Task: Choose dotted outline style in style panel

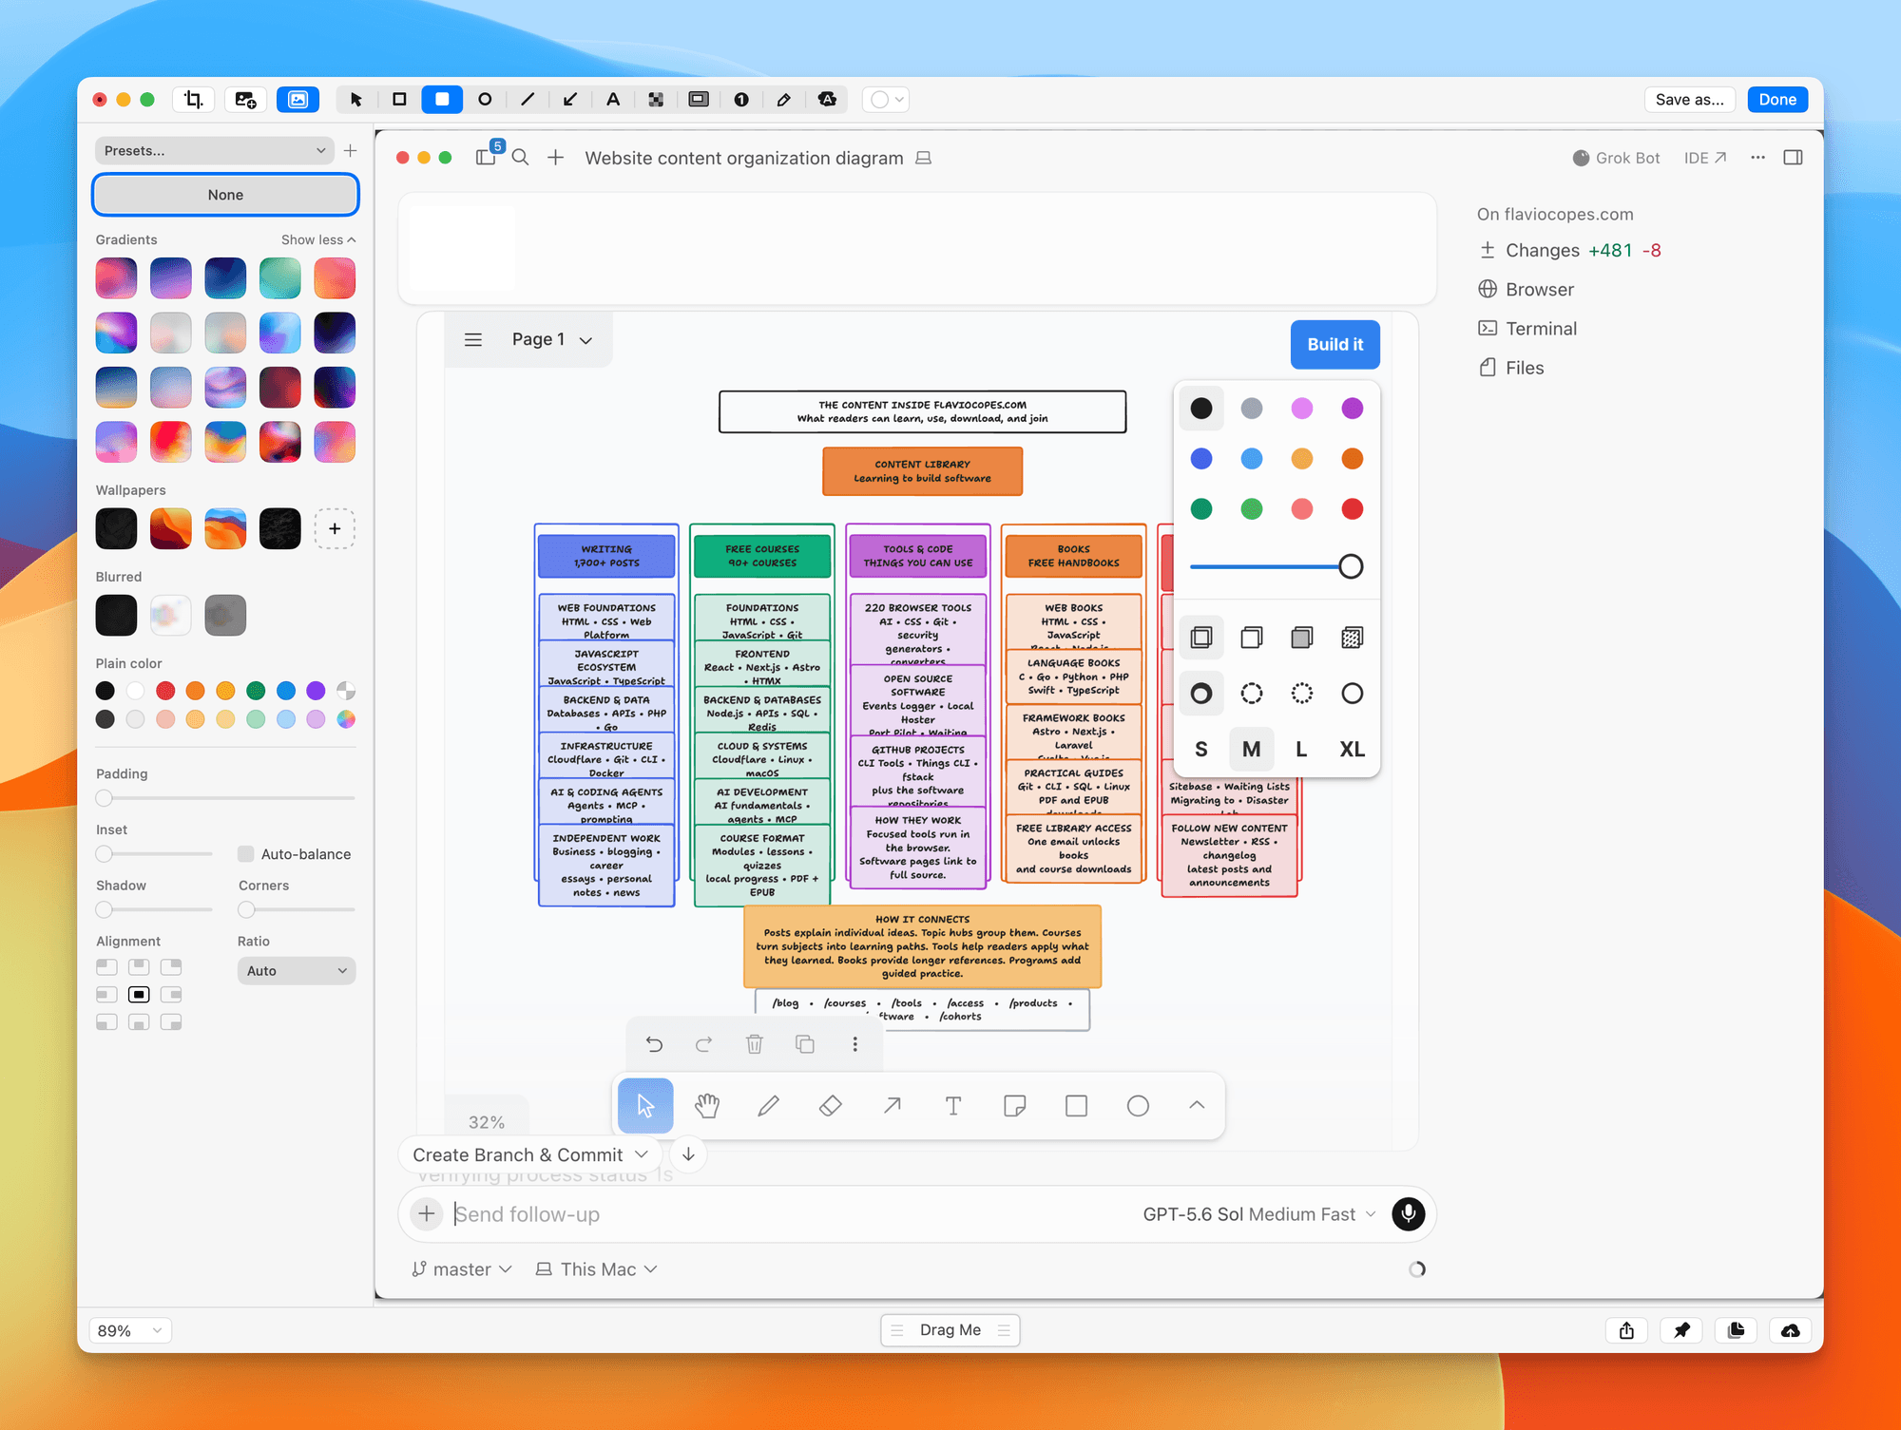Action: point(1302,694)
